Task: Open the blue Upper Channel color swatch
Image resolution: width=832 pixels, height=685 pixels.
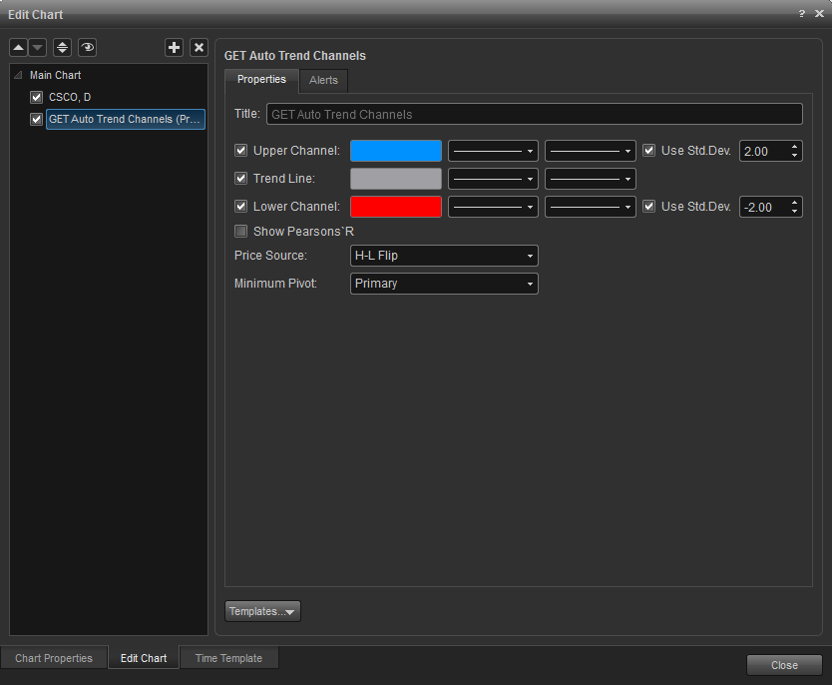Action: click(x=396, y=151)
